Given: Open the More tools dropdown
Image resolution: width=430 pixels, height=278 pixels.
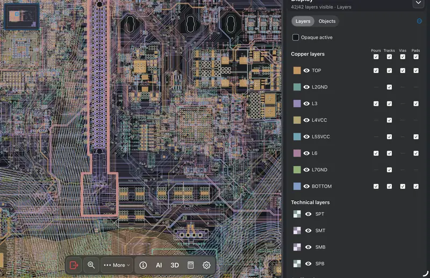Looking at the screenshot, I should (117, 265).
